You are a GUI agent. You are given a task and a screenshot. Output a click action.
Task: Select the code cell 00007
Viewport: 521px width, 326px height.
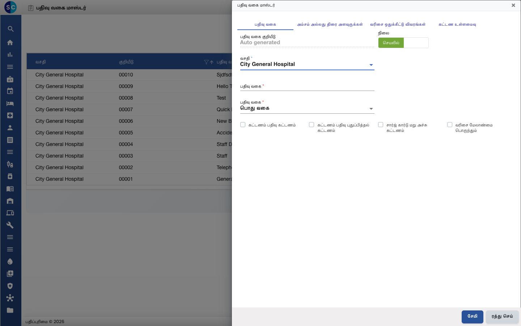click(x=126, y=109)
